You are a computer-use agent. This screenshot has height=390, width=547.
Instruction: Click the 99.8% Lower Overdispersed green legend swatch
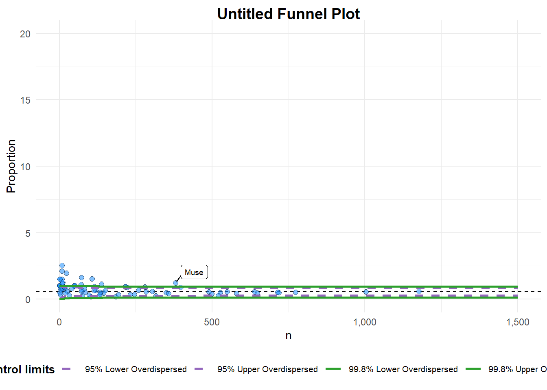point(333,369)
